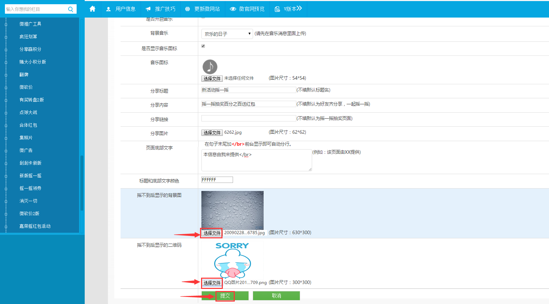Select 新版摇一摇 in sidebar
This screenshot has height=304, width=549.
31,176
